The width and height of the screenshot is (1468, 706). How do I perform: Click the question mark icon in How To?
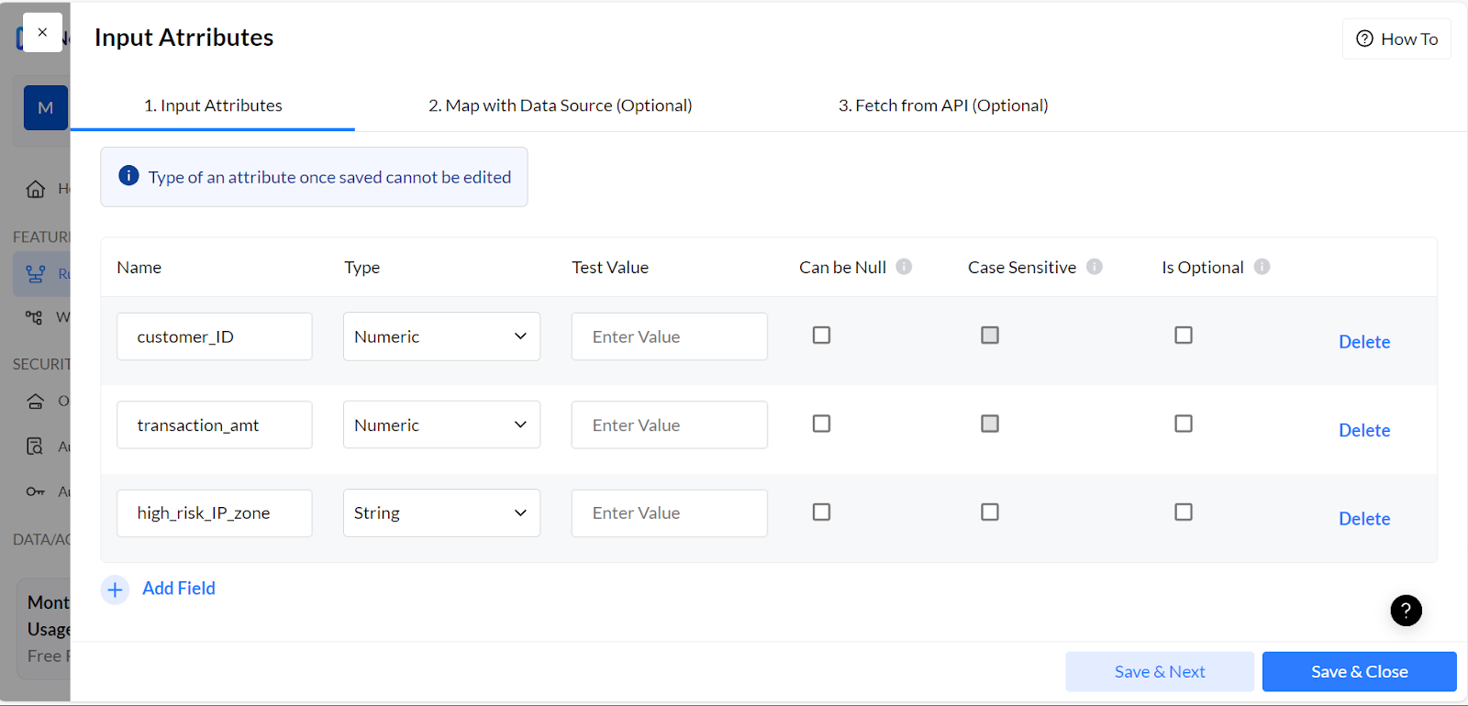(x=1364, y=39)
